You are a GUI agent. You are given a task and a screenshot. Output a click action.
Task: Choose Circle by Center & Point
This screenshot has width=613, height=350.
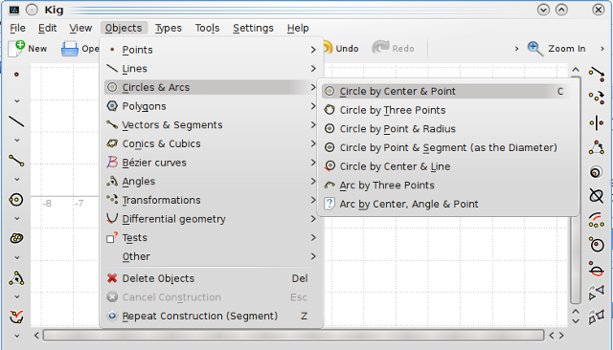point(448,91)
